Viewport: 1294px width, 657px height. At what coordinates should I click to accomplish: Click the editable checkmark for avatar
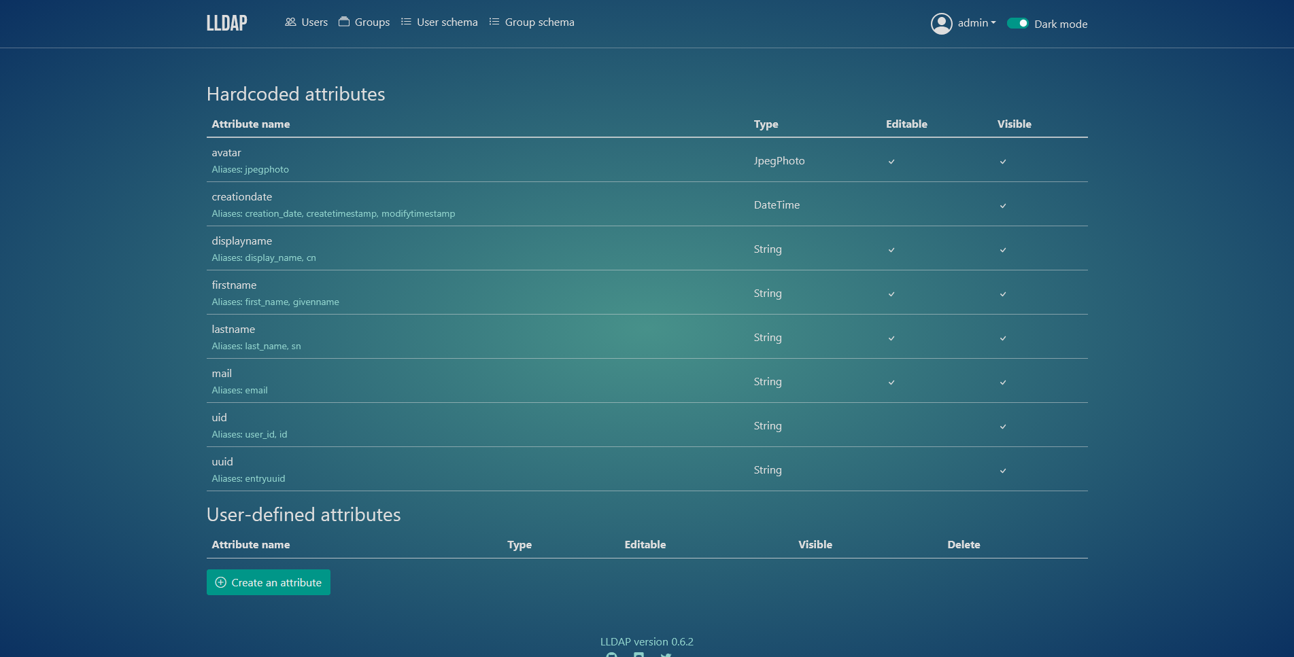[x=891, y=162]
